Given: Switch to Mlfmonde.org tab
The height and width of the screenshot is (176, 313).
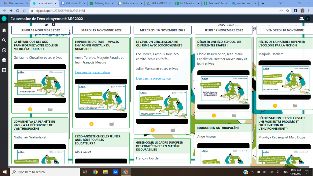Looking at the screenshot, I should pos(130,3).
